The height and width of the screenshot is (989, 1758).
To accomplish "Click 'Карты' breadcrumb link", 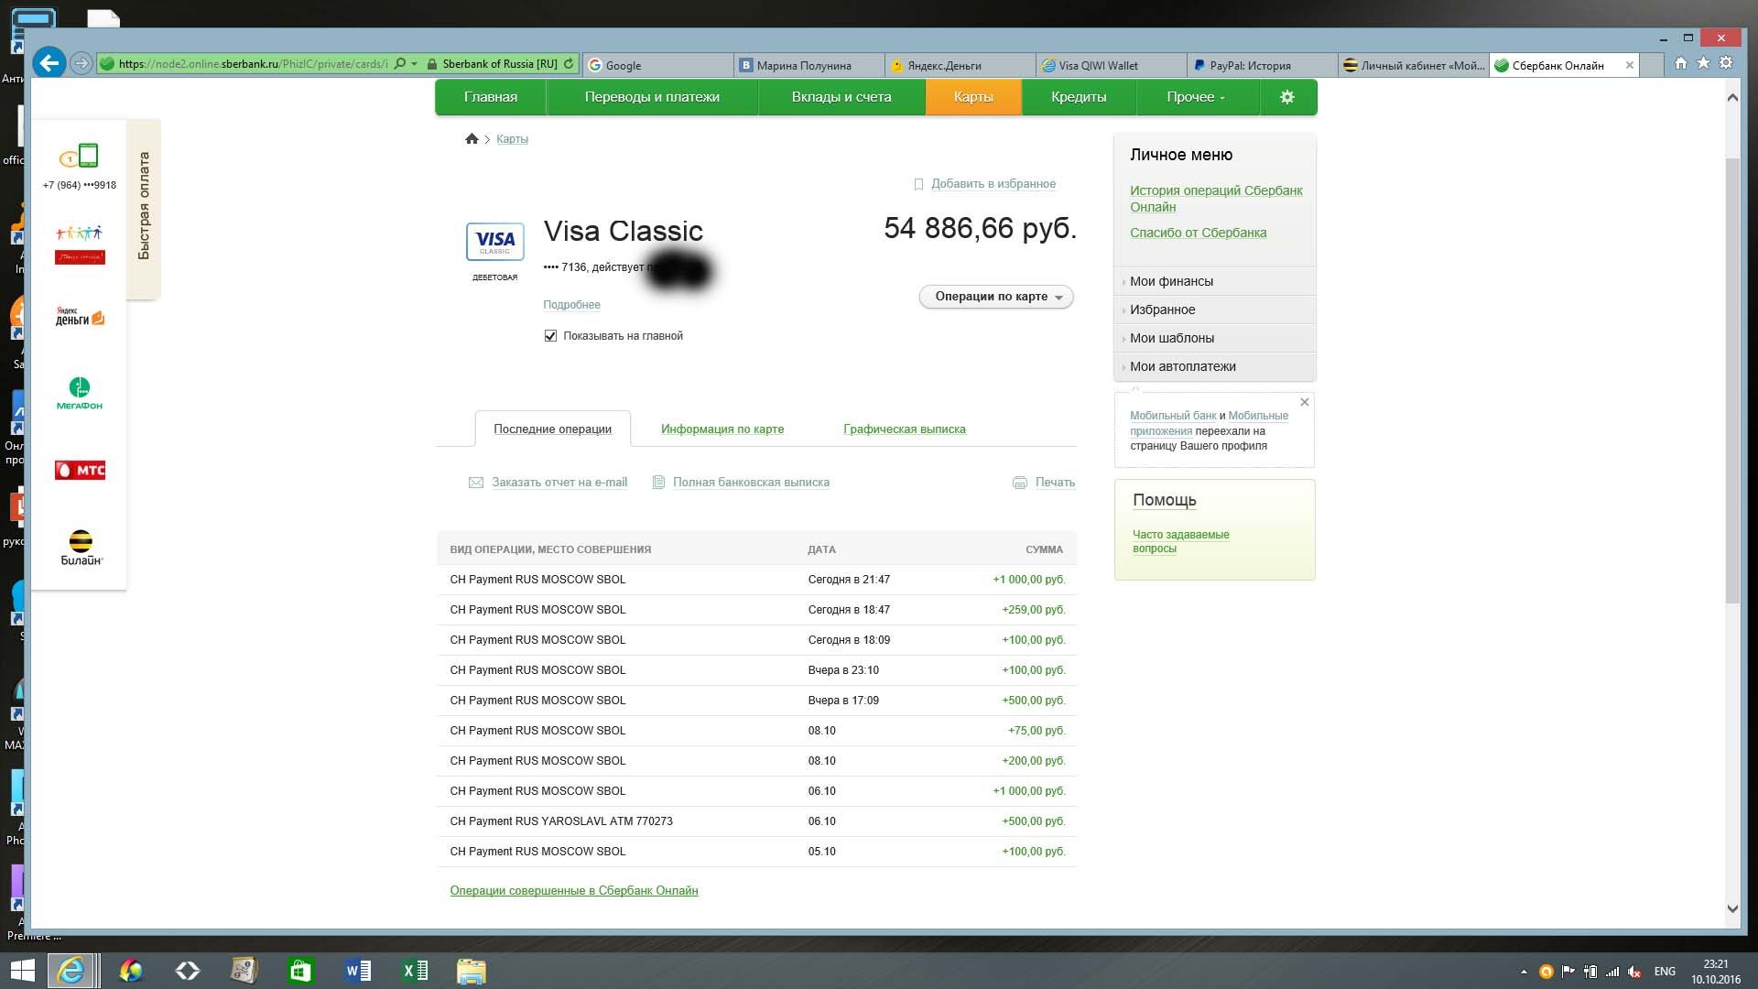I will coord(512,139).
